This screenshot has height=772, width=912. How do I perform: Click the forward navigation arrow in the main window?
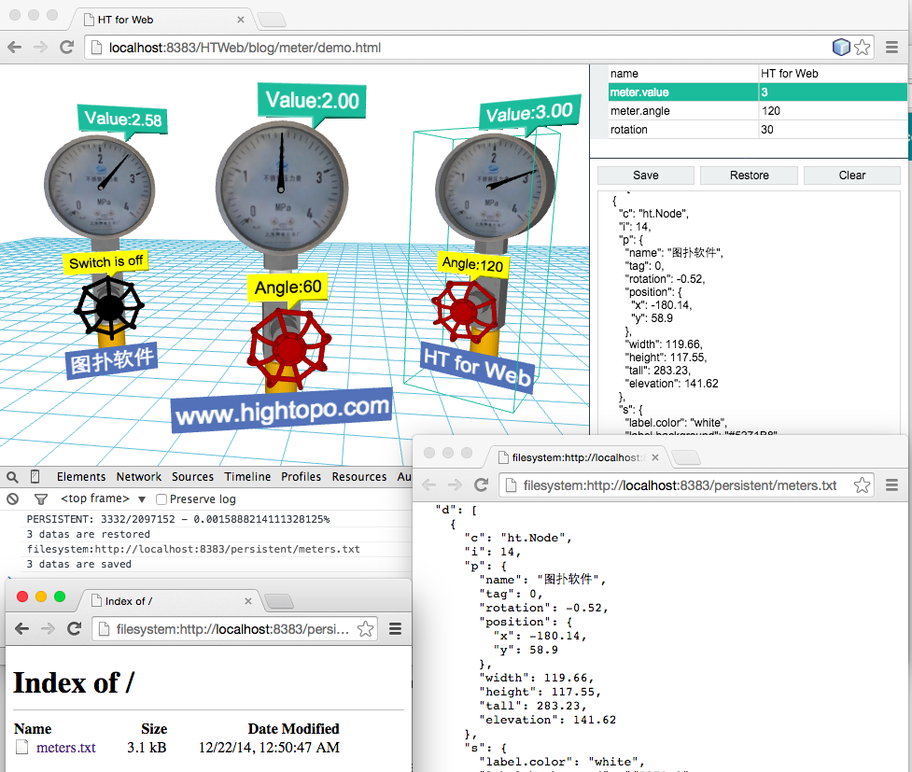pyautogui.click(x=40, y=47)
